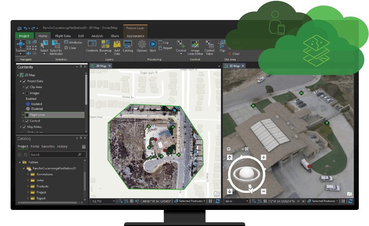Select the 3D Map view tab
369x226 pixels.
click(234, 66)
